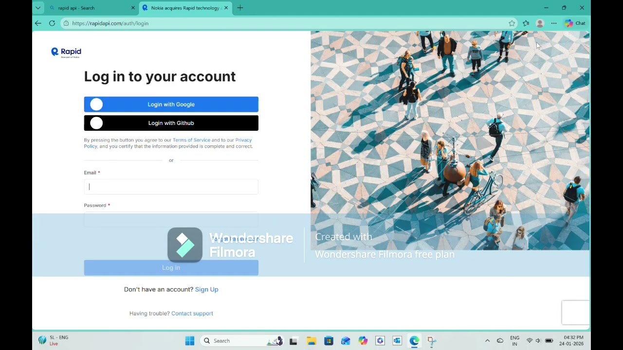Screen dimensions: 623x350
Task: Close the 'Nokia acquires Rapid technology' tab
Action: coord(226,8)
